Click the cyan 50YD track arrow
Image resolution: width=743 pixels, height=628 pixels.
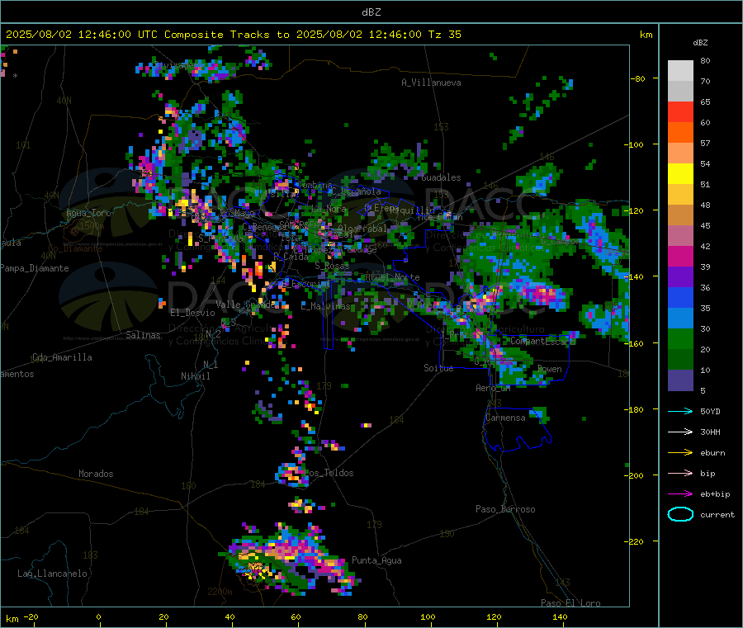680,411
